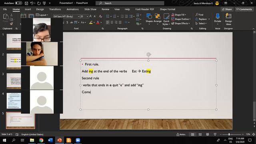Viewport: 256px width, 144px height.
Task: Select slide 5 thumbnail
Action: pos(20,120)
